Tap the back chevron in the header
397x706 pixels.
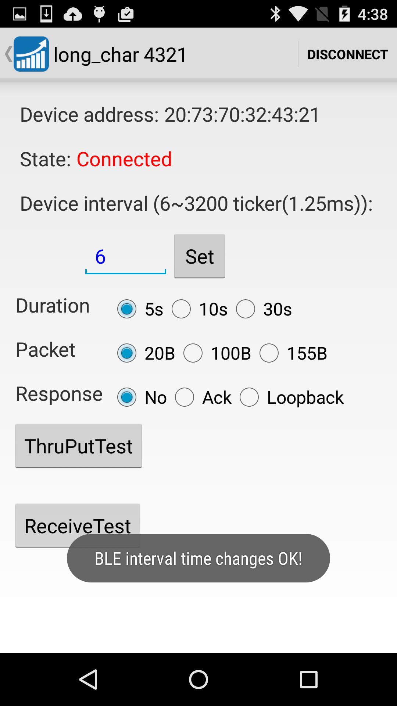click(x=7, y=54)
